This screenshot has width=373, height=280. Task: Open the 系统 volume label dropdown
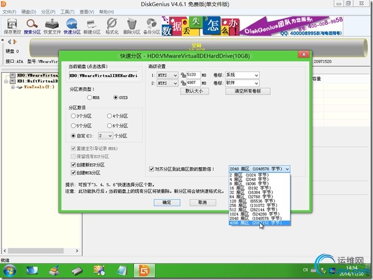pyautogui.click(x=256, y=75)
